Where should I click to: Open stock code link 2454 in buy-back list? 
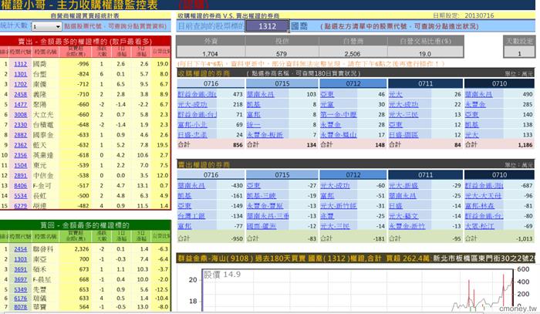(x=20, y=249)
